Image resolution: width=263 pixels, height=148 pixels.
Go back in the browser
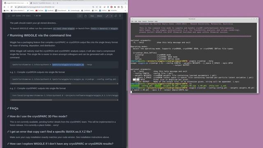[5, 7]
